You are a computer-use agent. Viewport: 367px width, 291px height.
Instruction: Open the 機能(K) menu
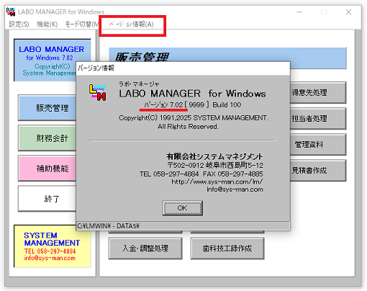point(47,24)
